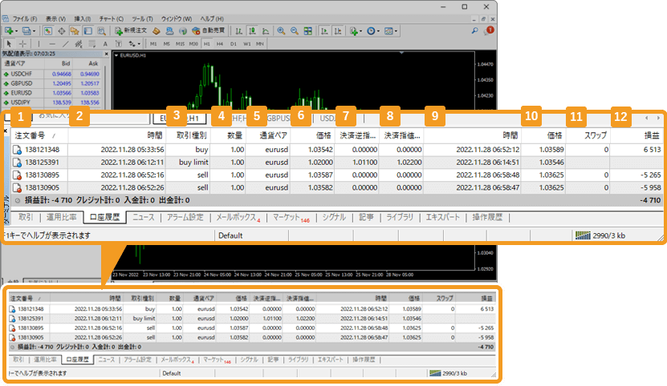
Task: Open the Signals radio-wave icon
Action: (x=183, y=30)
